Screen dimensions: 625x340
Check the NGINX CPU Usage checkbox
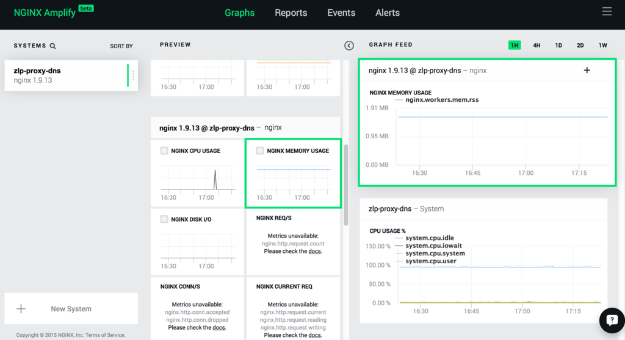tap(164, 151)
